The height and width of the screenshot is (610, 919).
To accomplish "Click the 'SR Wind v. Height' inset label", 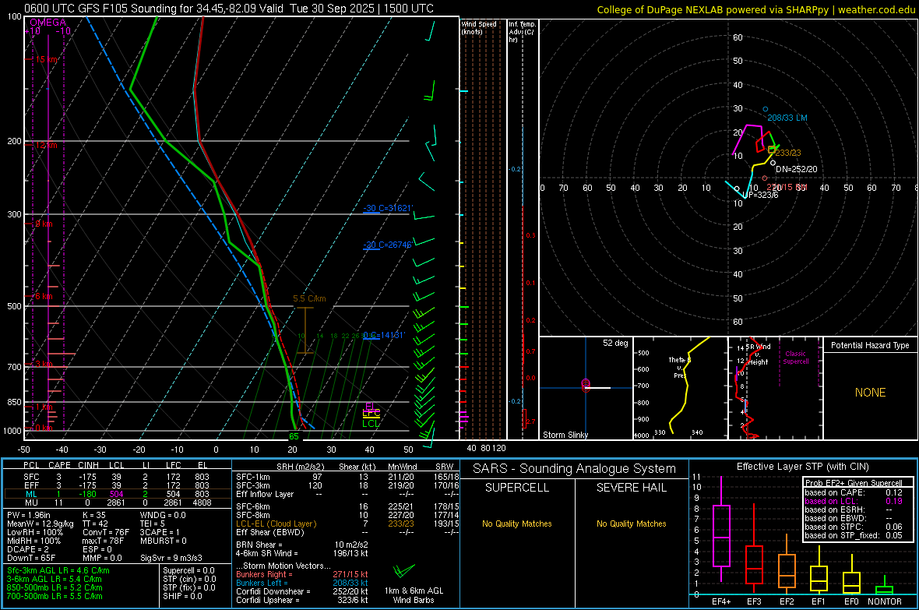I will [758, 354].
